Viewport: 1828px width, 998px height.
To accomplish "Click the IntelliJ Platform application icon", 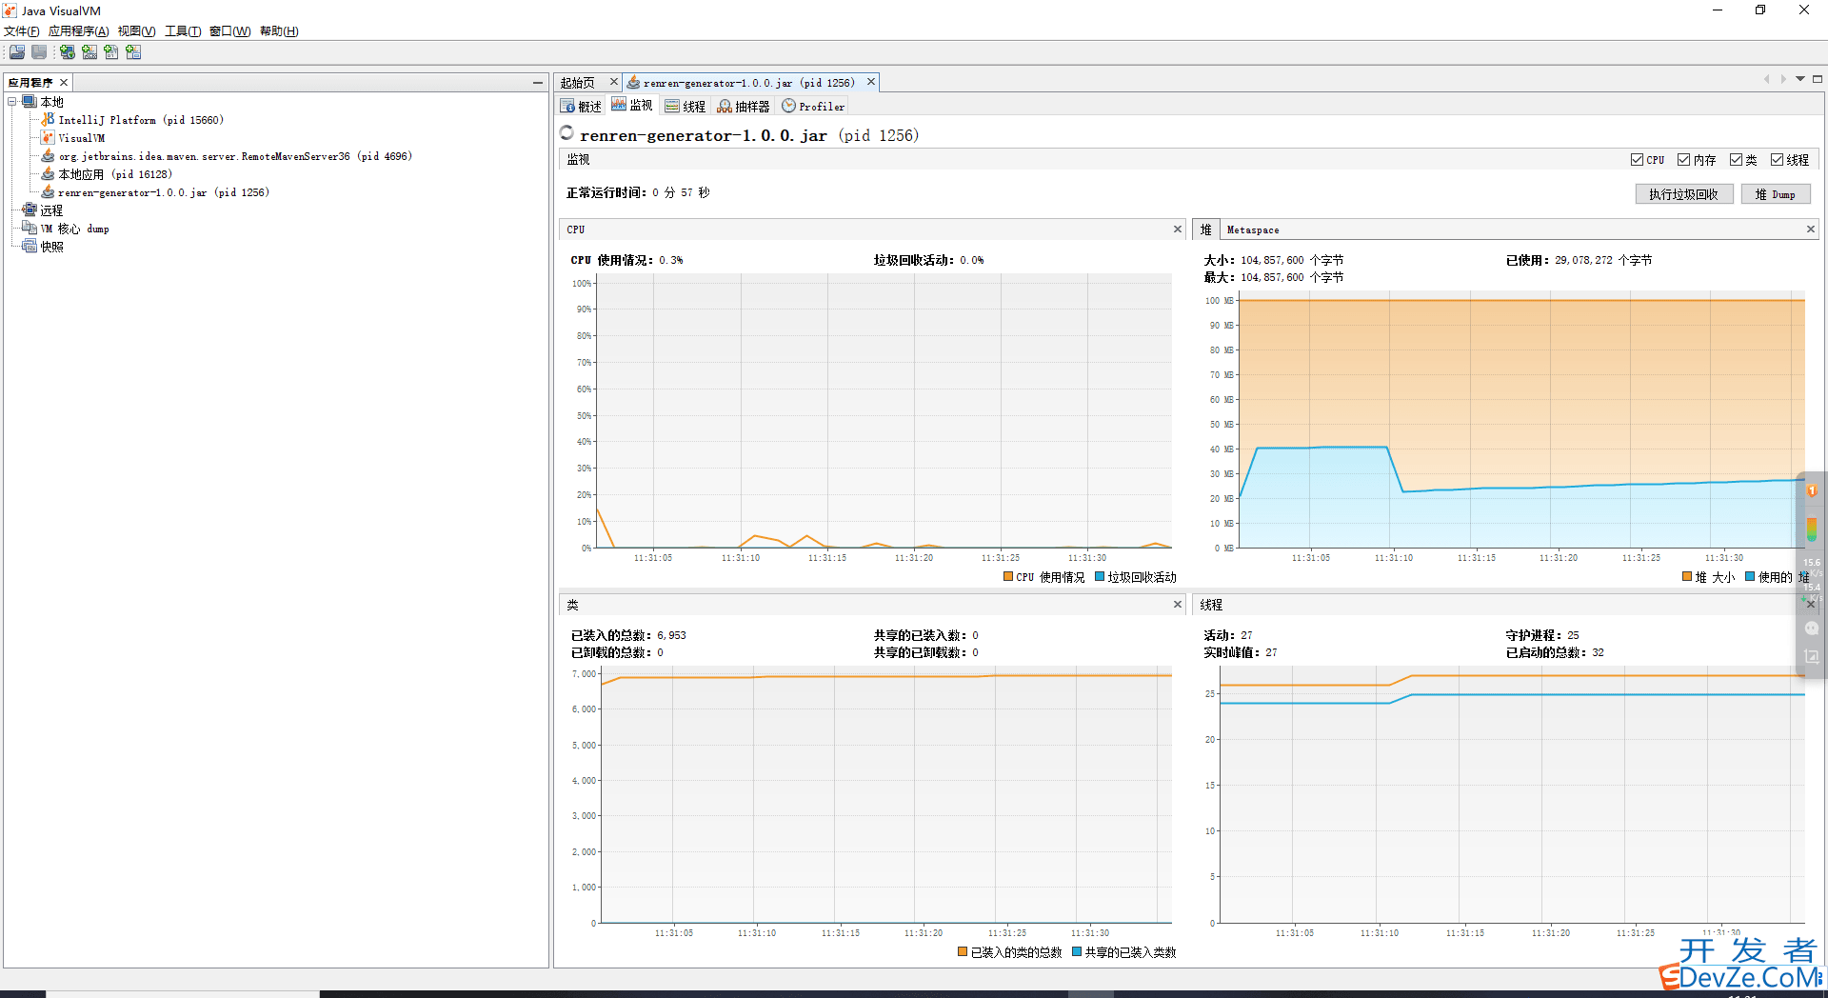I will (48, 120).
